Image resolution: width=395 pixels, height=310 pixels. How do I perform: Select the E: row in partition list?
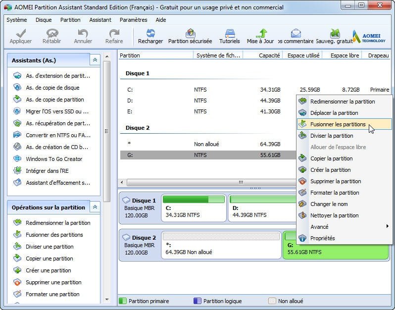pos(208,111)
